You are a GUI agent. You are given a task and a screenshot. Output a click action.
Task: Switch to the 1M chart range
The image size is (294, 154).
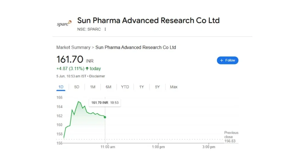tap(93, 87)
